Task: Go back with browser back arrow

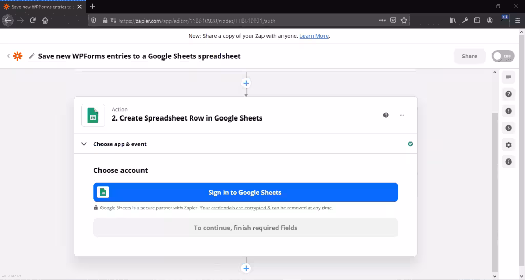Action: [7, 21]
